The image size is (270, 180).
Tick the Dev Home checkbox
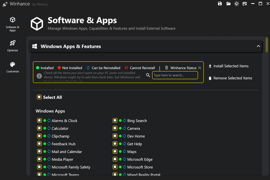[115, 136]
